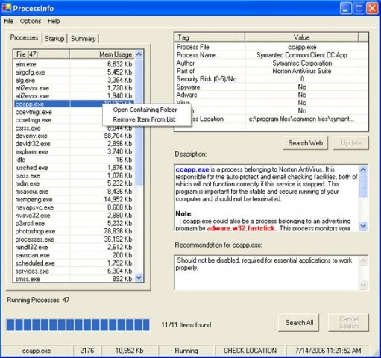Select navapsvc.exe in the process list
This screenshot has width=381, height=358.
74,207
